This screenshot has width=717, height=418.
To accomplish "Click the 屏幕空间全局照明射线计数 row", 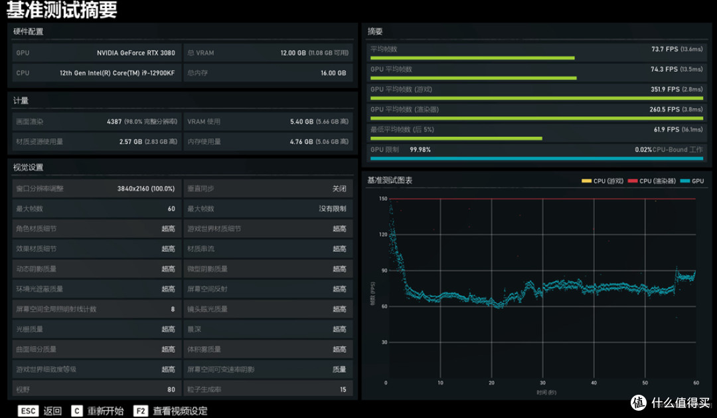I will (96, 309).
